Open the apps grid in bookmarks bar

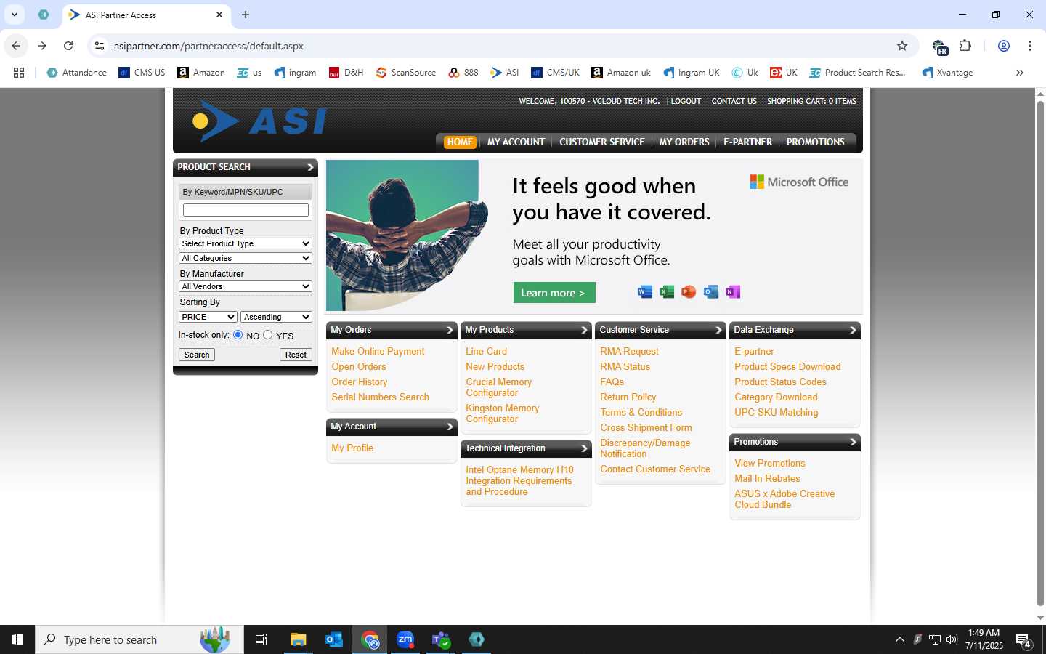click(x=19, y=73)
